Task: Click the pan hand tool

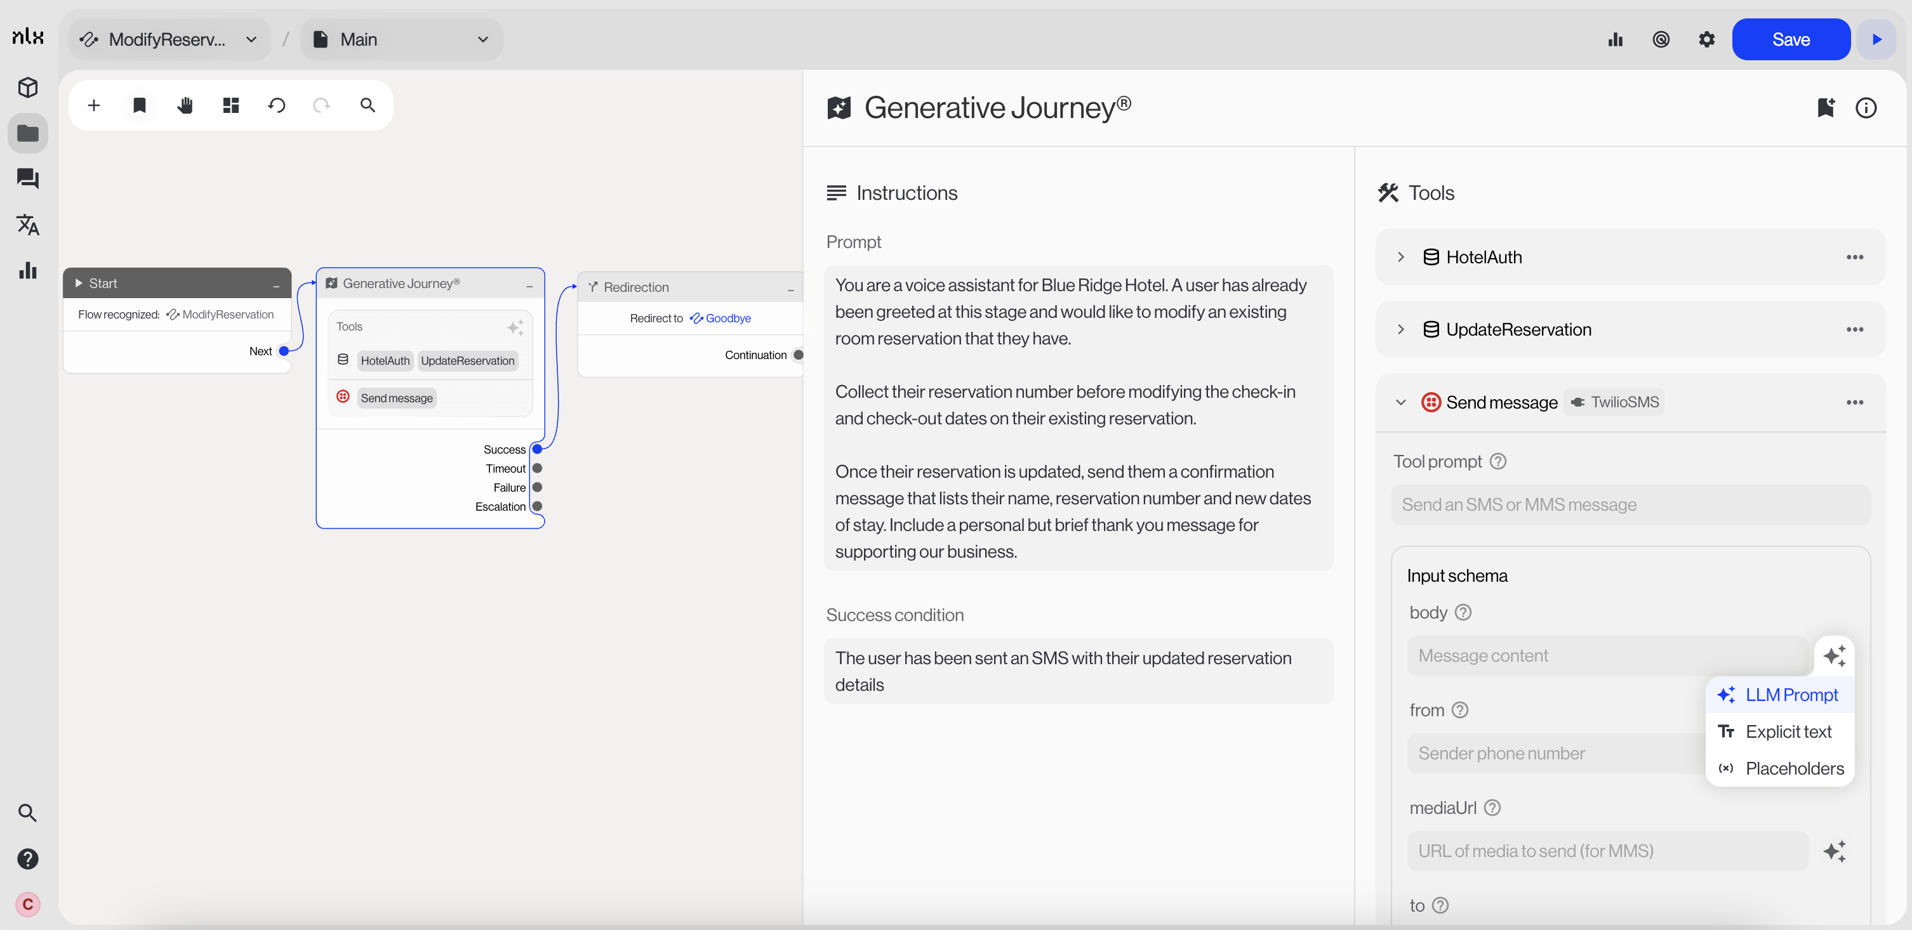Action: pyautogui.click(x=185, y=105)
